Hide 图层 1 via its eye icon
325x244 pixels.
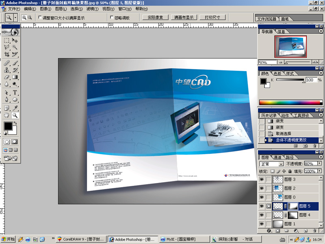262,224
